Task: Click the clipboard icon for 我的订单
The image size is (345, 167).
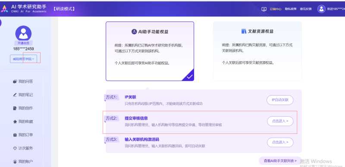Action: 15,135
